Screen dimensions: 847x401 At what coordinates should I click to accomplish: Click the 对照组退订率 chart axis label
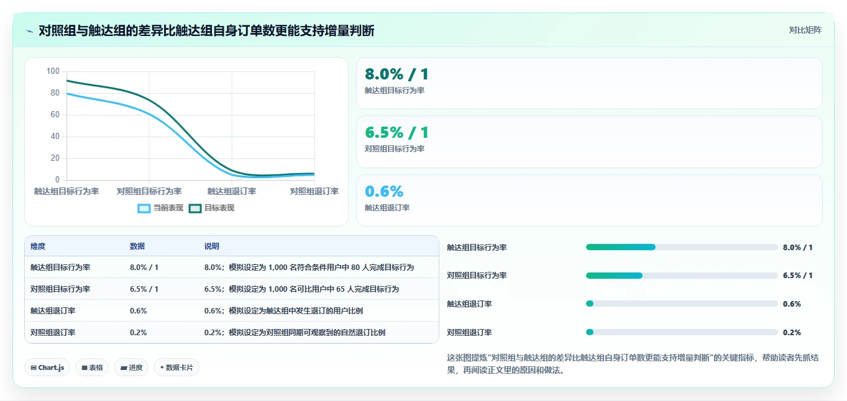point(314,192)
